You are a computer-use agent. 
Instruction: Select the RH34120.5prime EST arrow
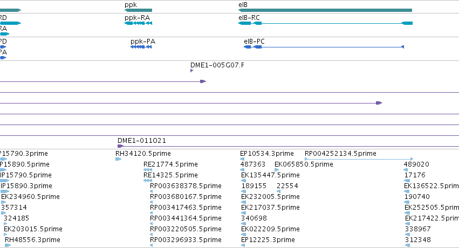[x=118, y=159]
